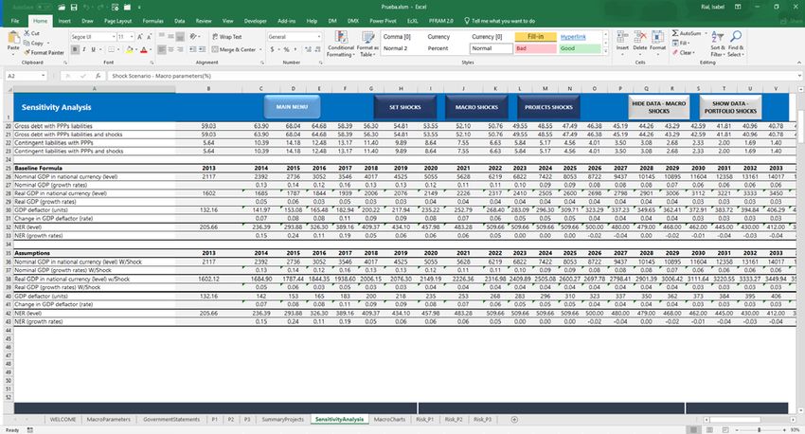Switch to SummaryProjects sheet tab
This screenshot has height=434, width=805.
point(283,420)
